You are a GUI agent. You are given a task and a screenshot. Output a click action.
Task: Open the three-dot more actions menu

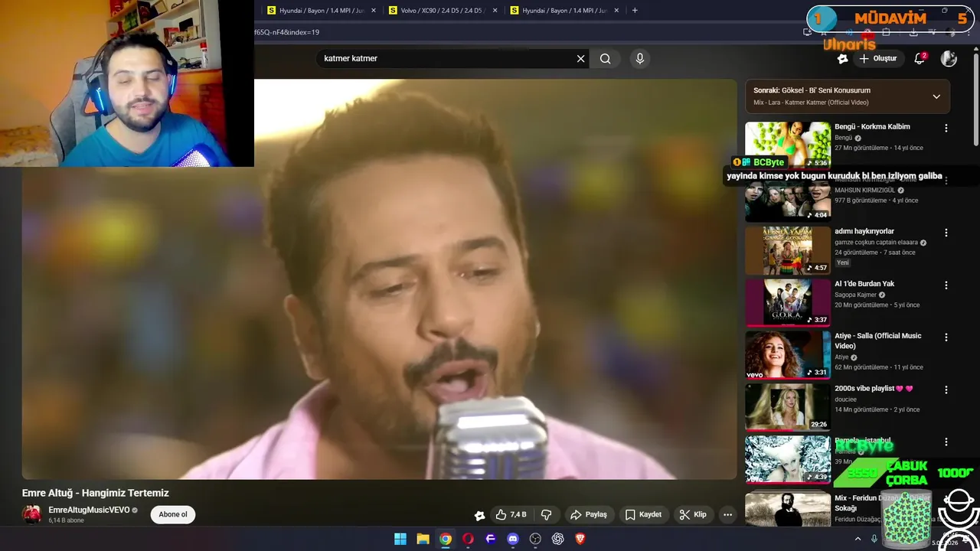(x=728, y=514)
